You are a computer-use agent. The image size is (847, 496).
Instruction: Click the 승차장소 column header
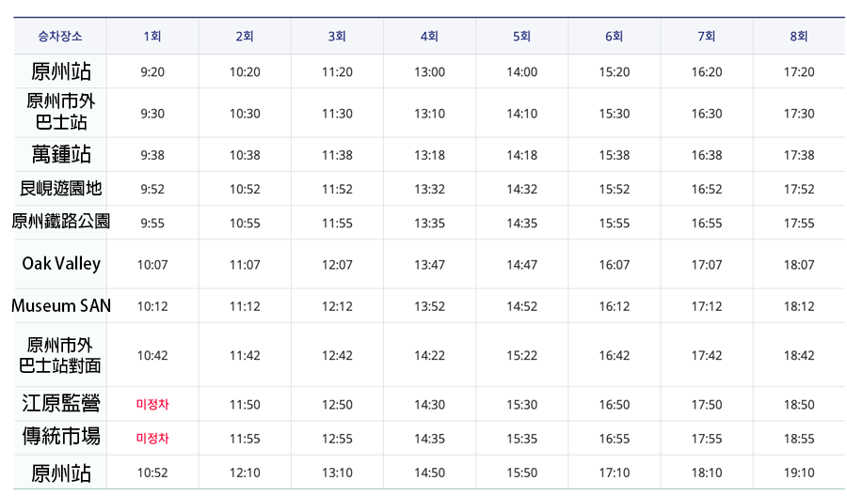[60, 37]
